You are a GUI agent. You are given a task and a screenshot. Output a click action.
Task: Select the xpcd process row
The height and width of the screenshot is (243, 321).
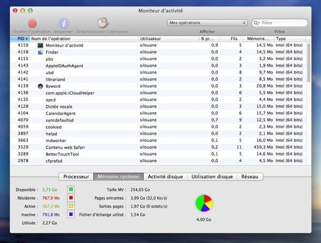tap(158, 100)
